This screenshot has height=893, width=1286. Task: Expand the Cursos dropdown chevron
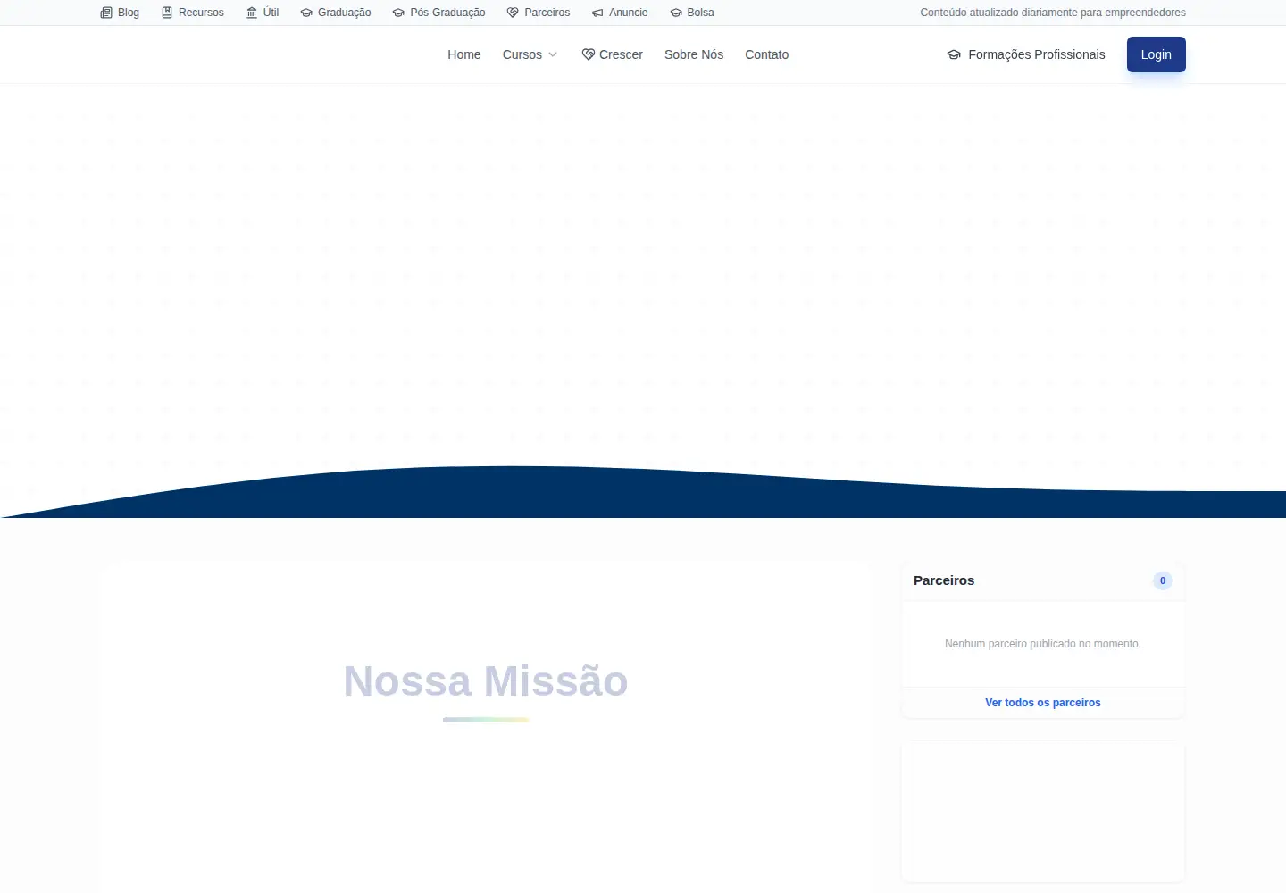[553, 54]
